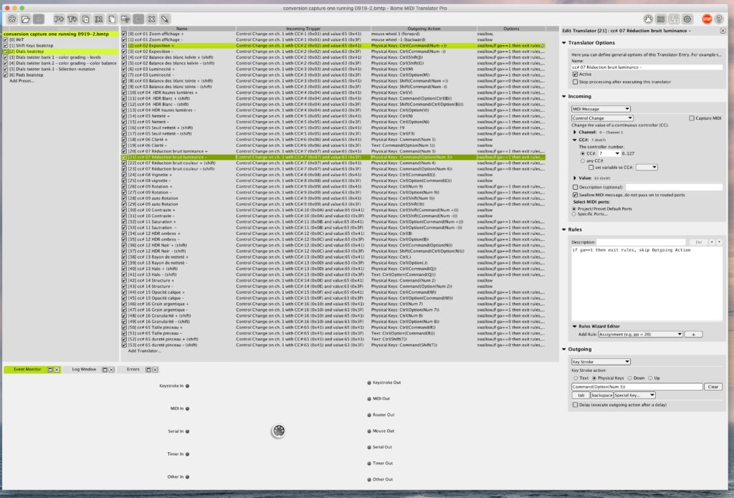This screenshot has width=734, height=498.
Task: Uncheck the [0] INIT preset checkbox
Action: click(6, 40)
